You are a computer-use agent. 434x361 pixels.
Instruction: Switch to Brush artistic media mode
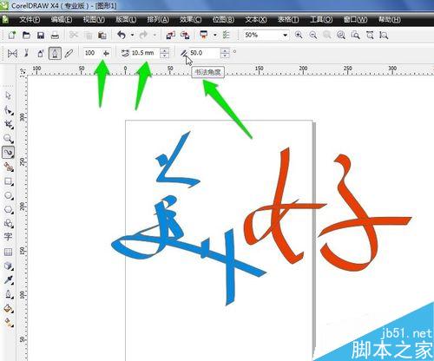pyautogui.click(x=26, y=53)
